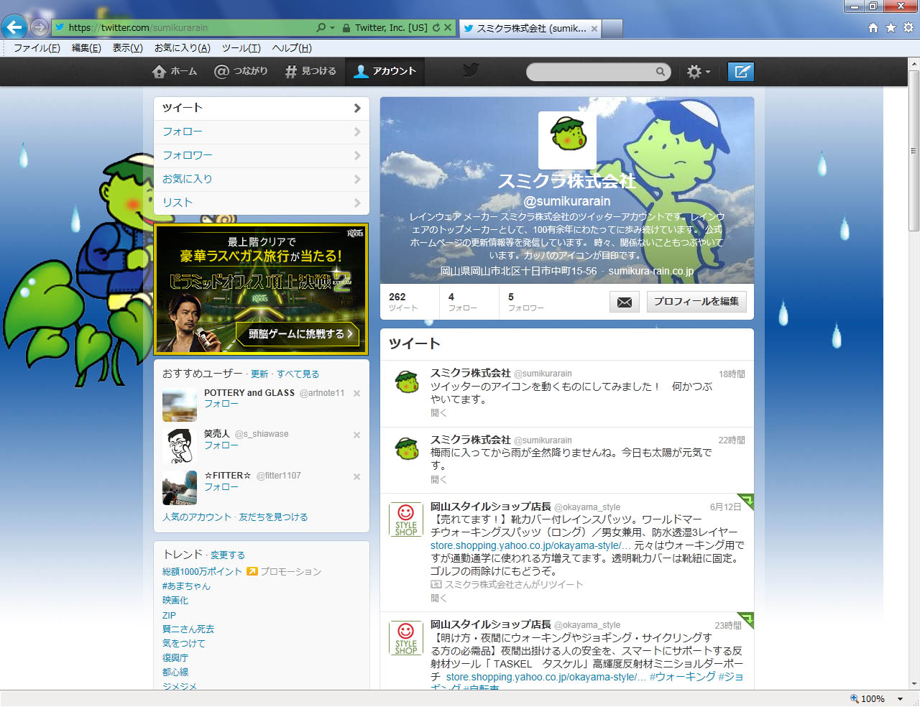
Task: Open お気に入り(A) menu
Action: (x=183, y=48)
